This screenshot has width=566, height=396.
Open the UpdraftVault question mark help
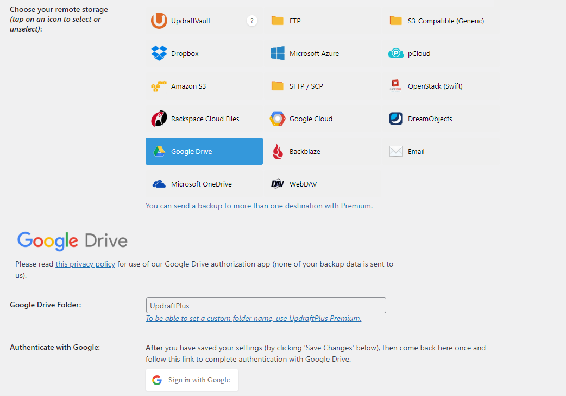(251, 21)
